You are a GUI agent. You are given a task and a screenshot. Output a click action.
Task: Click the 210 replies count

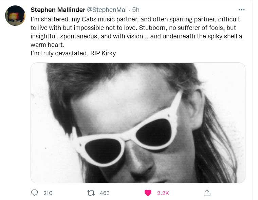48,193
